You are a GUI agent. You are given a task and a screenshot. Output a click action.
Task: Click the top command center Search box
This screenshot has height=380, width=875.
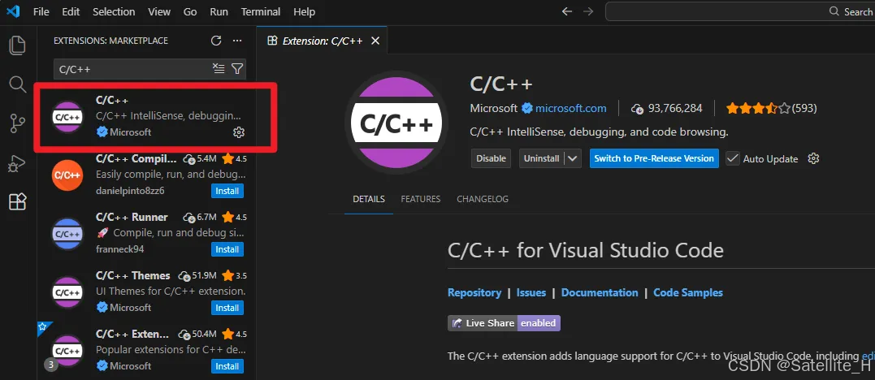point(740,11)
